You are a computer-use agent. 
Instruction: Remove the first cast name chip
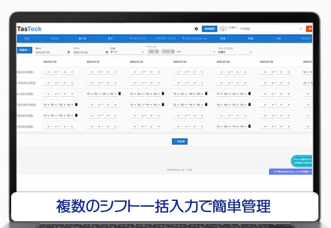pos(157,51)
